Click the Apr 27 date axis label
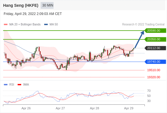Image resolution: width=167 pixels, height=113 pixels. tap(60, 108)
